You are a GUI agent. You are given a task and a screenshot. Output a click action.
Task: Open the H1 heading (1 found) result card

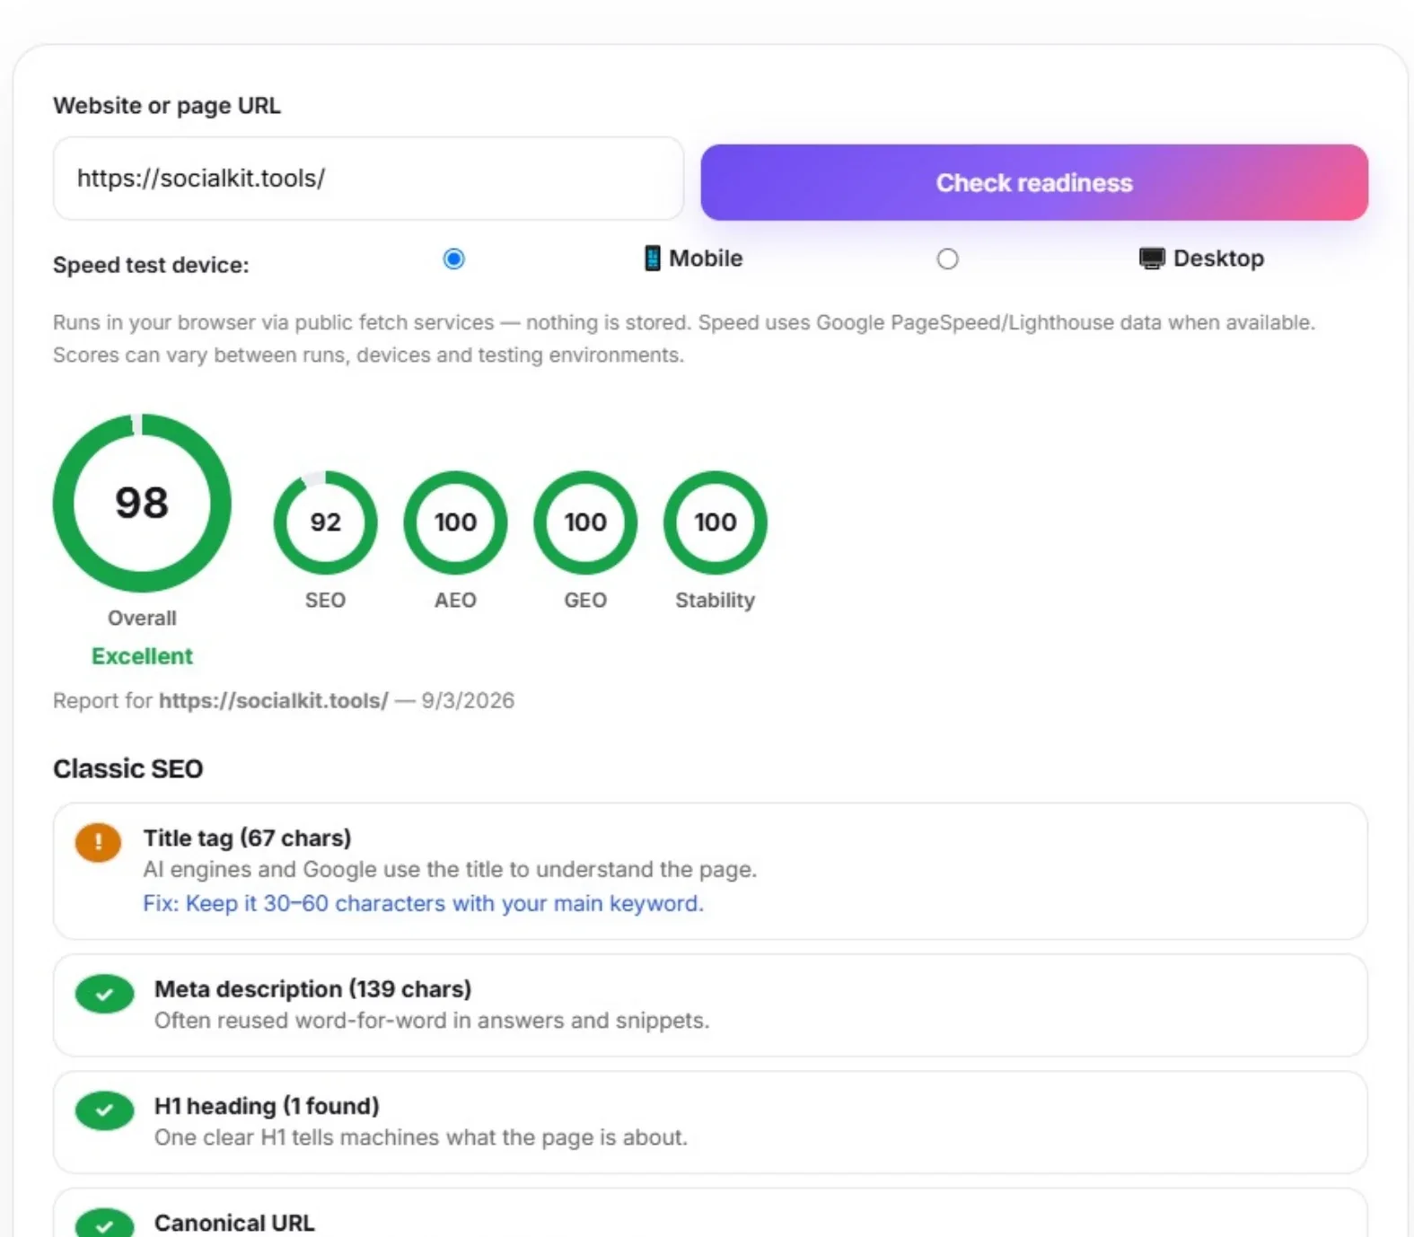(x=710, y=1122)
